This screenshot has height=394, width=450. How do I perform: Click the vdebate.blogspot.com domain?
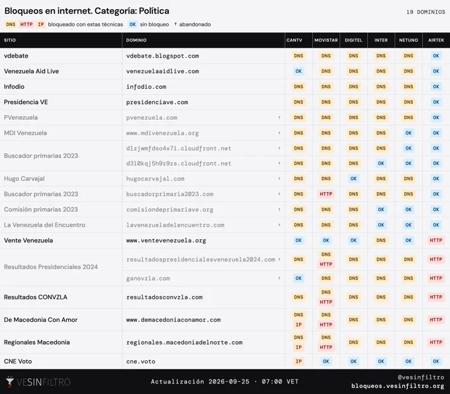(x=162, y=56)
